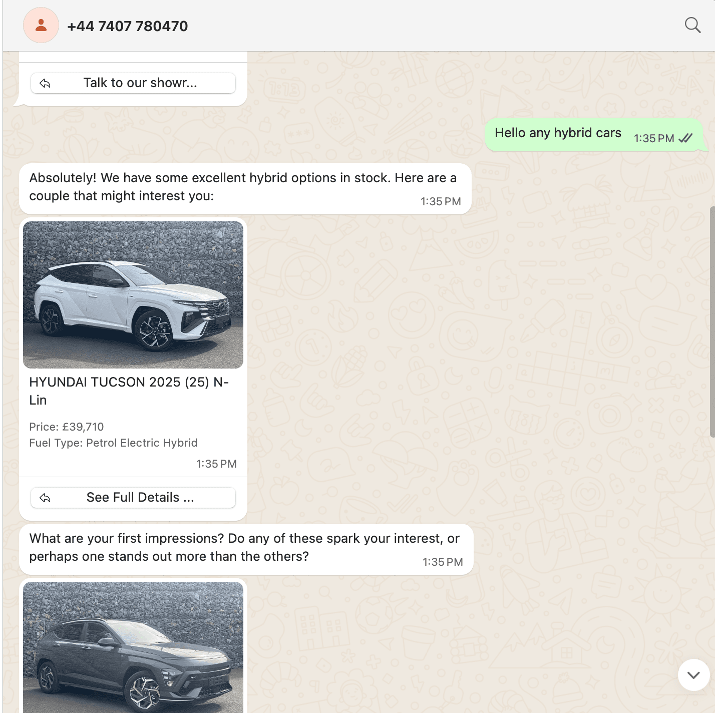The height and width of the screenshot is (713, 715).
Task: Select the Hello any hybrid cars message
Action: pos(558,133)
